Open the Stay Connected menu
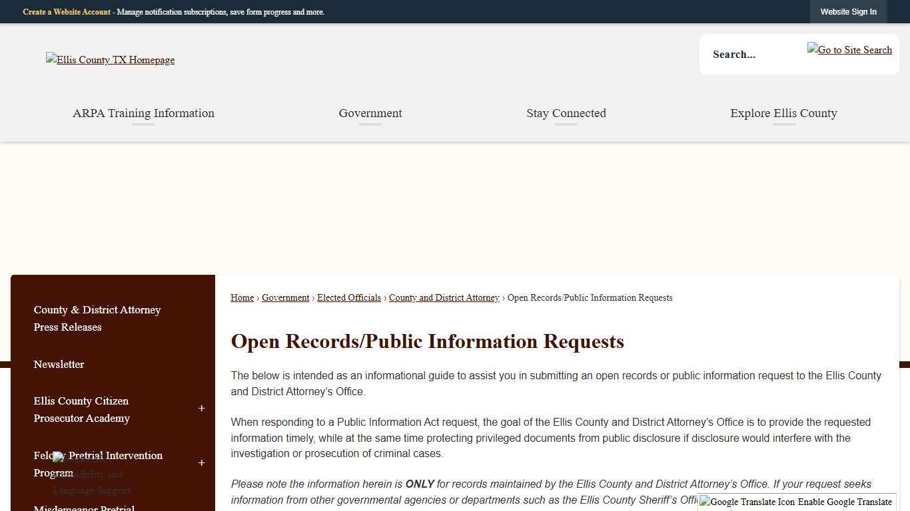 click(566, 113)
